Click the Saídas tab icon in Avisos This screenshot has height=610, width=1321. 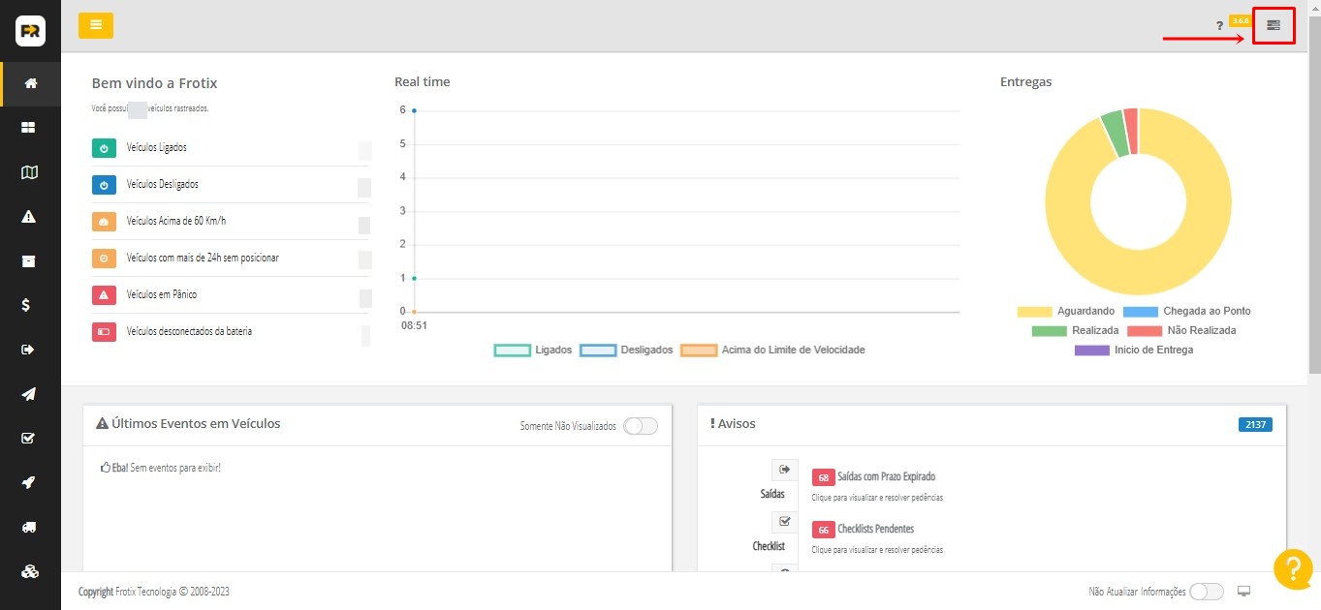pos(784,470)
